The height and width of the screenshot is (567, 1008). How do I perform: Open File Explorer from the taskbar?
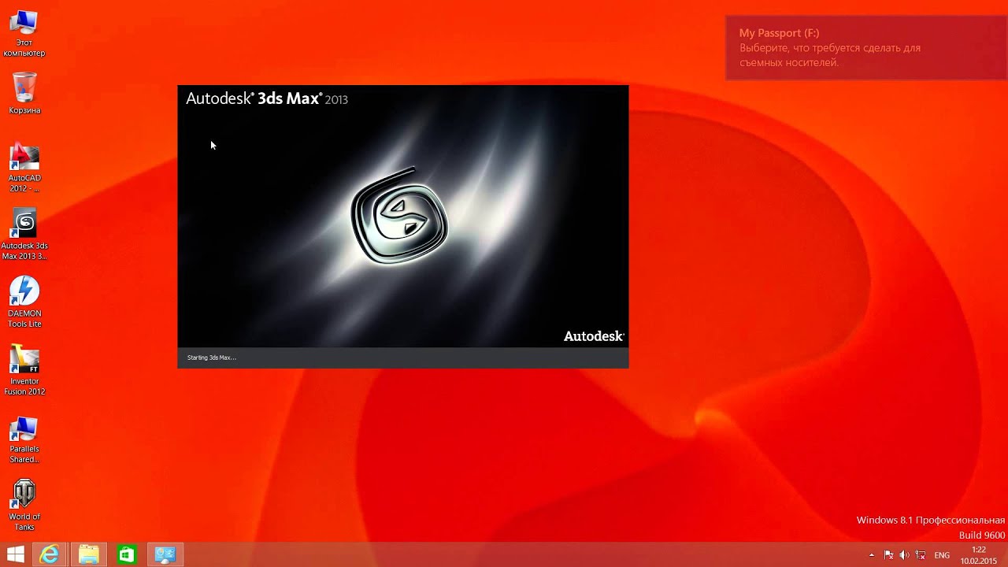coord(88,554)
